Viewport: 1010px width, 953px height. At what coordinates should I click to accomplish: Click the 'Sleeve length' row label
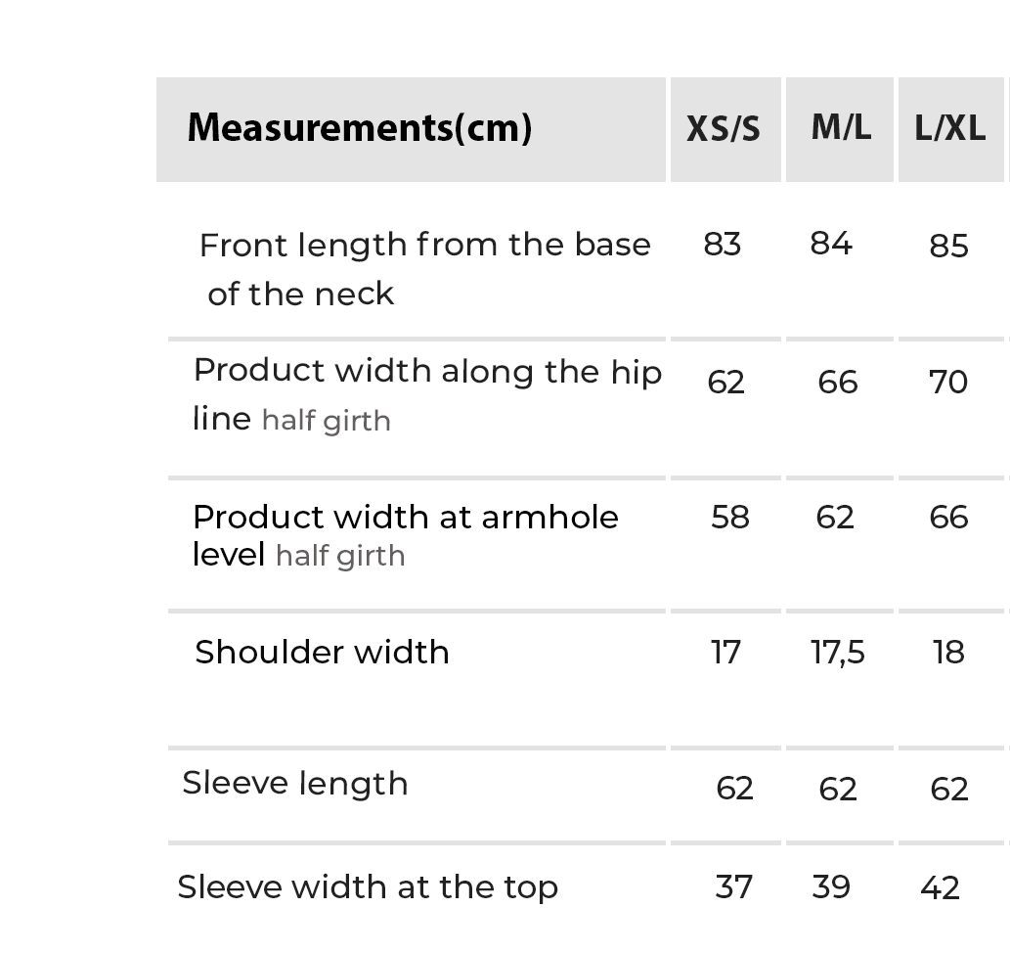(x=294, y=784)
